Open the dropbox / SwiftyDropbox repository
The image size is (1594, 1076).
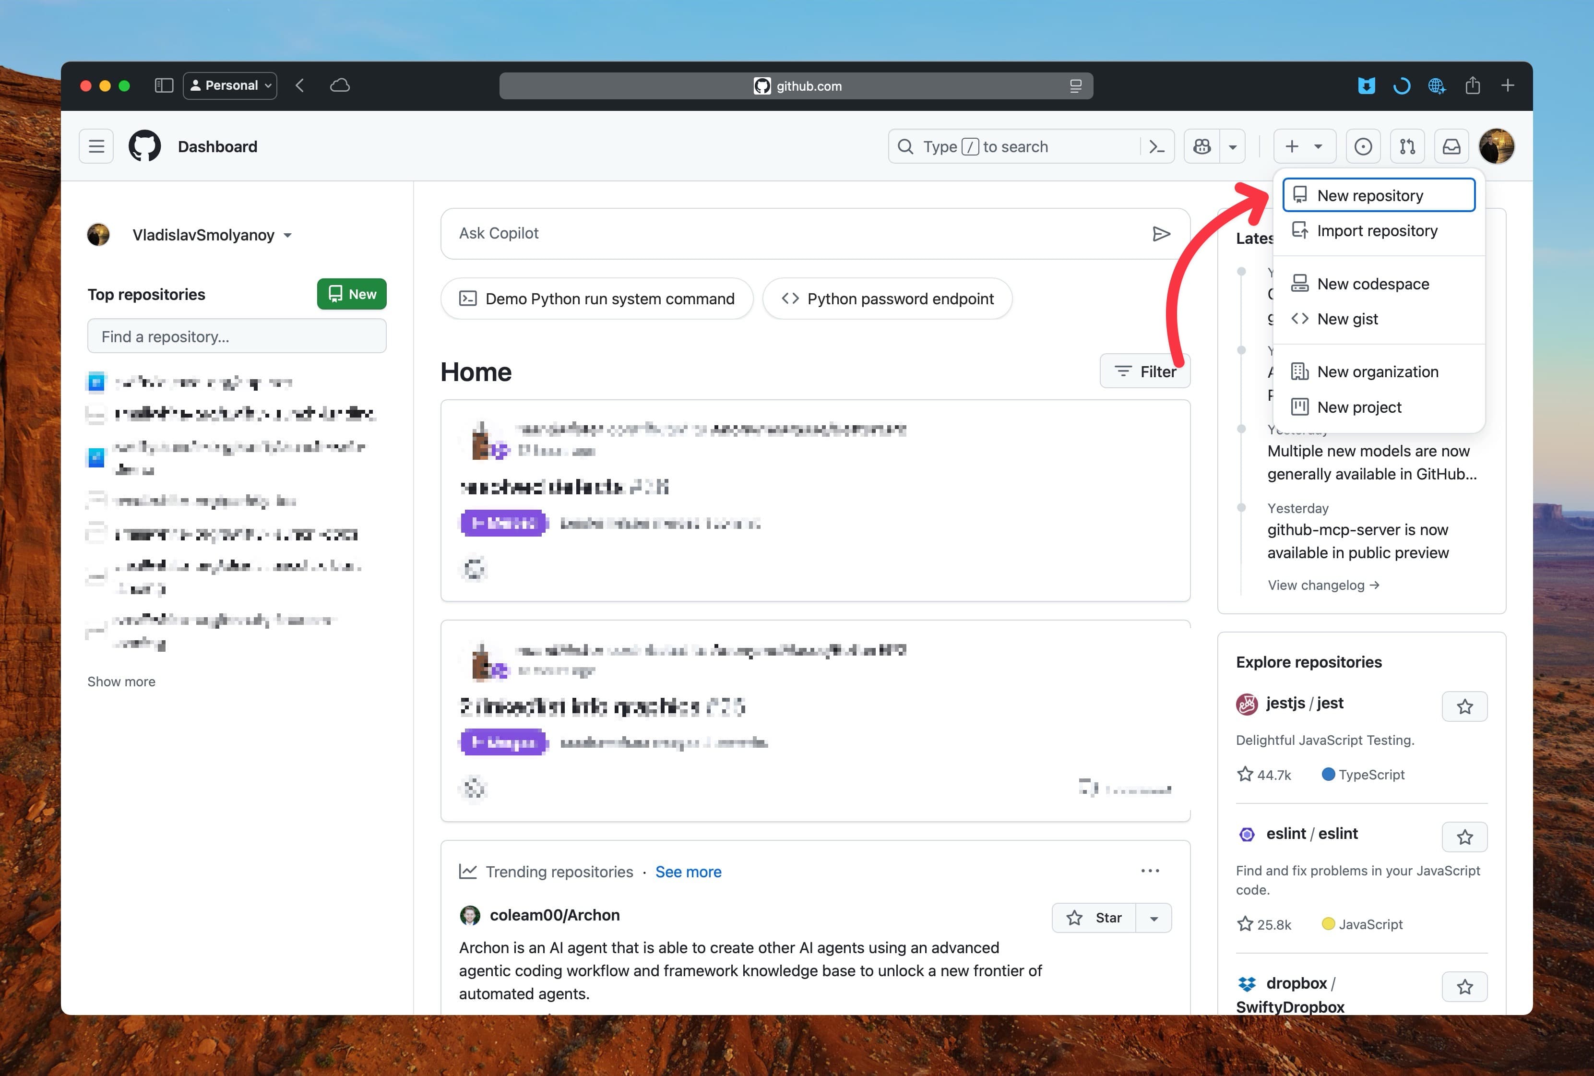[1289, 995]
